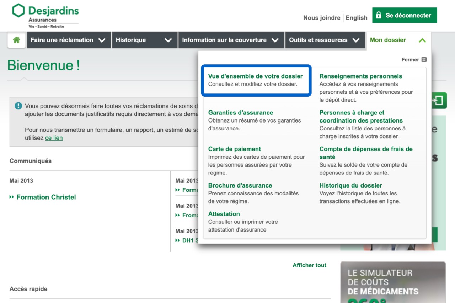Collapse the Mon dossier menu
This screenshot has width=455, height=303.
(398, 40)
